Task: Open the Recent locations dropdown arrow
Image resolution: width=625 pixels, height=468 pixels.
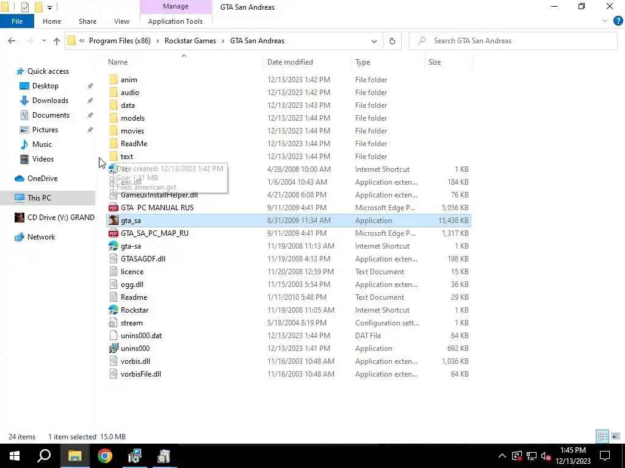Action: pos(44,41)
